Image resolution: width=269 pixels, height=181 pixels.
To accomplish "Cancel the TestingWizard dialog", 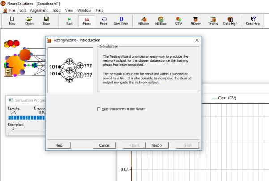I will pos(104,145).
